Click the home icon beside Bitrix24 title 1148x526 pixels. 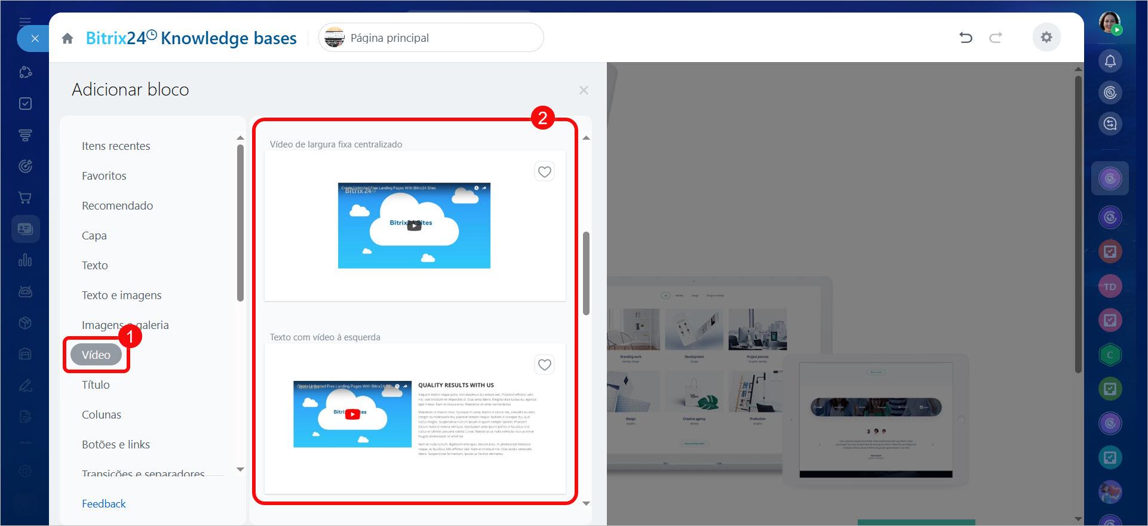tap(67, 39)
